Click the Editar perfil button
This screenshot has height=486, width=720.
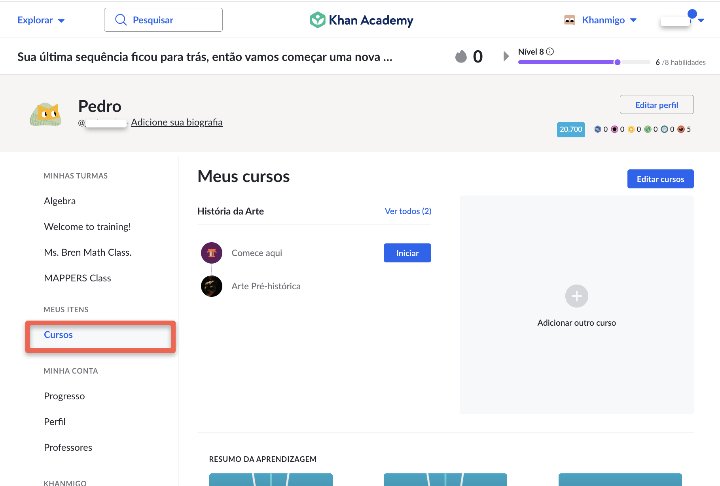pyautogui.click(x=657, y=105)
